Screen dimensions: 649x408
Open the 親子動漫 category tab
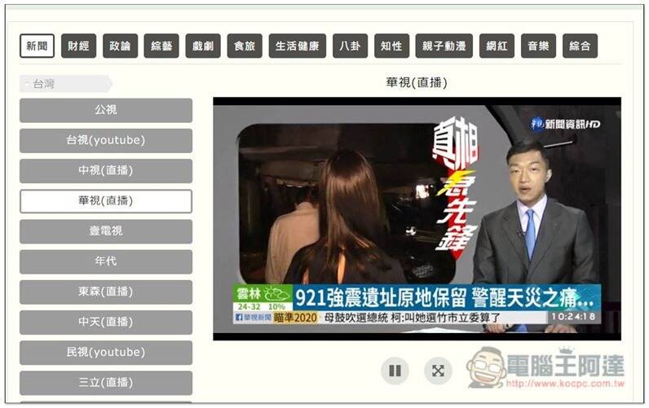[x=444, y=46]
